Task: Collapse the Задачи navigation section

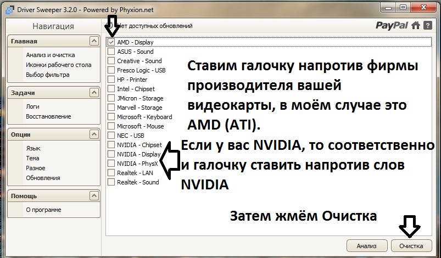Action: coord(94,92)
